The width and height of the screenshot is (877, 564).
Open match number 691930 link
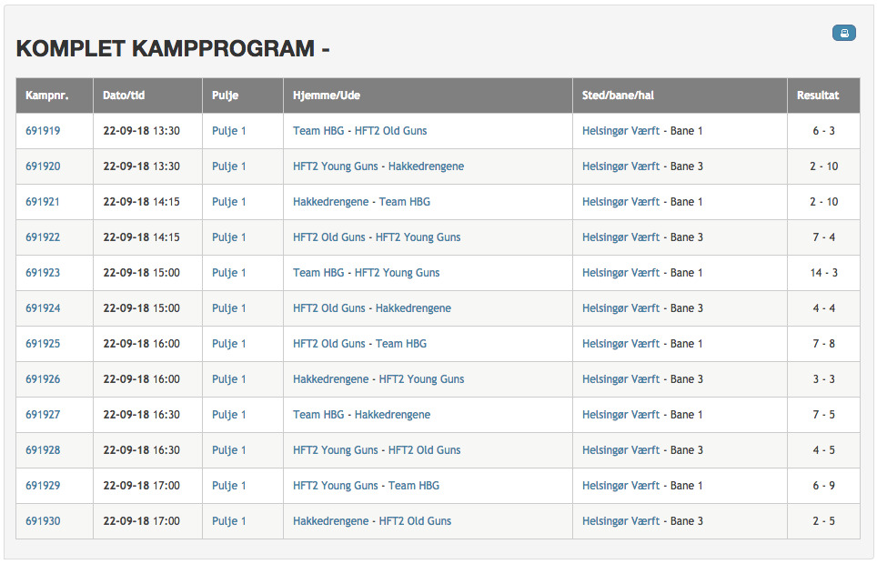coord(43,521)
